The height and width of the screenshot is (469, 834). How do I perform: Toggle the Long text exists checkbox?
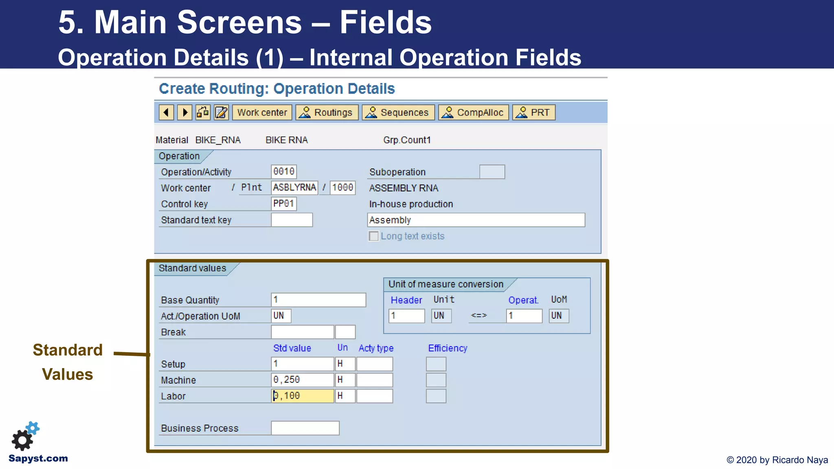click(373, 236)
